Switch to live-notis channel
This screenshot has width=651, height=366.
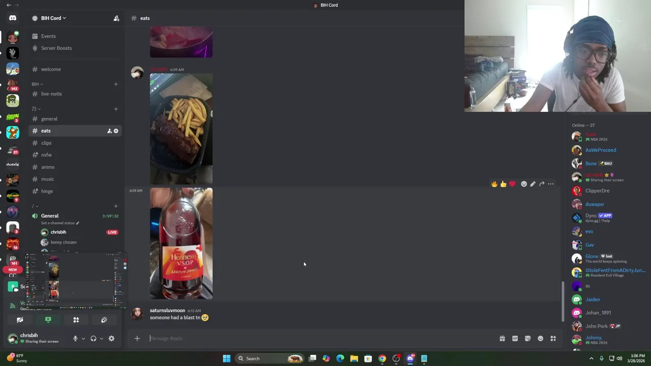pyautogui.click(x=75, y=94)
